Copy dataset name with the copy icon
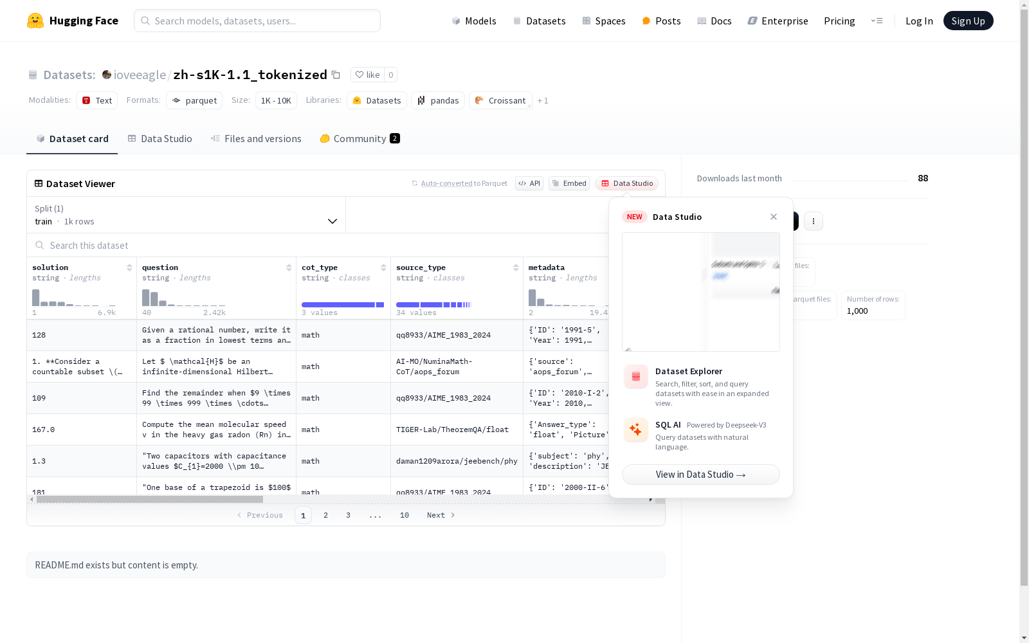 [x=336, y=75]
